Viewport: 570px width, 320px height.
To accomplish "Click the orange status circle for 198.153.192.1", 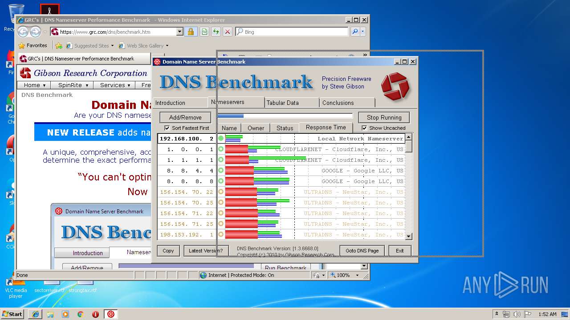I will pyautogui.click(x=221, y=235).
